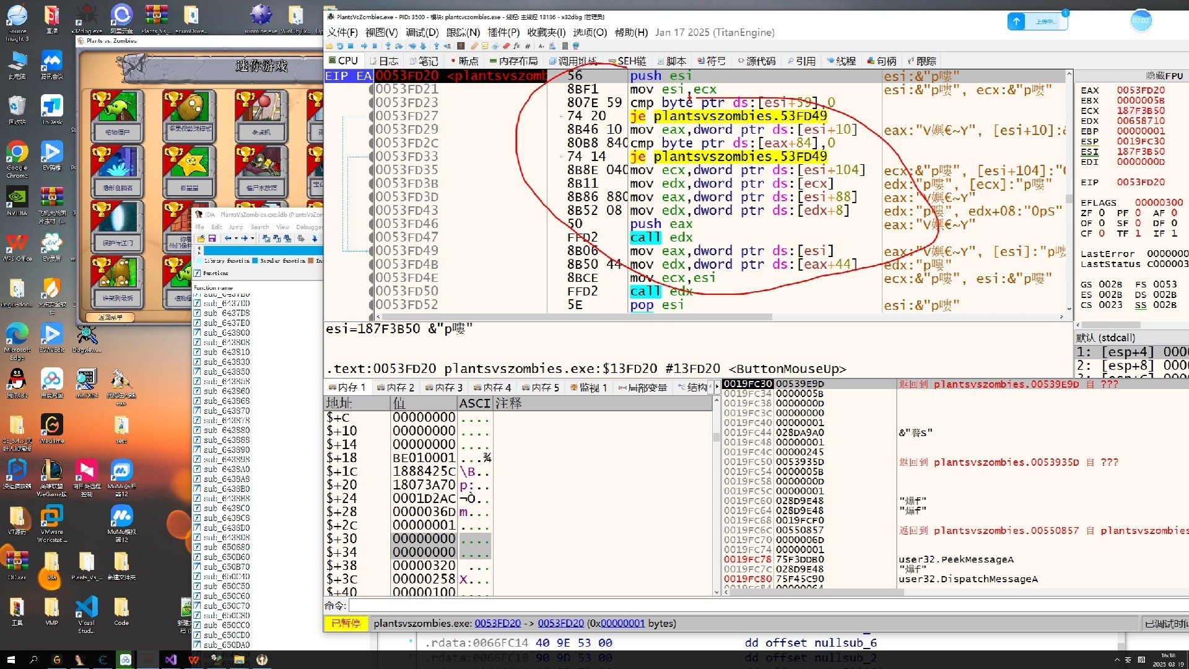1189x669 pixels.
Task: Click the open file icon in x32dbg toolbar
Action: pos(329,46)
